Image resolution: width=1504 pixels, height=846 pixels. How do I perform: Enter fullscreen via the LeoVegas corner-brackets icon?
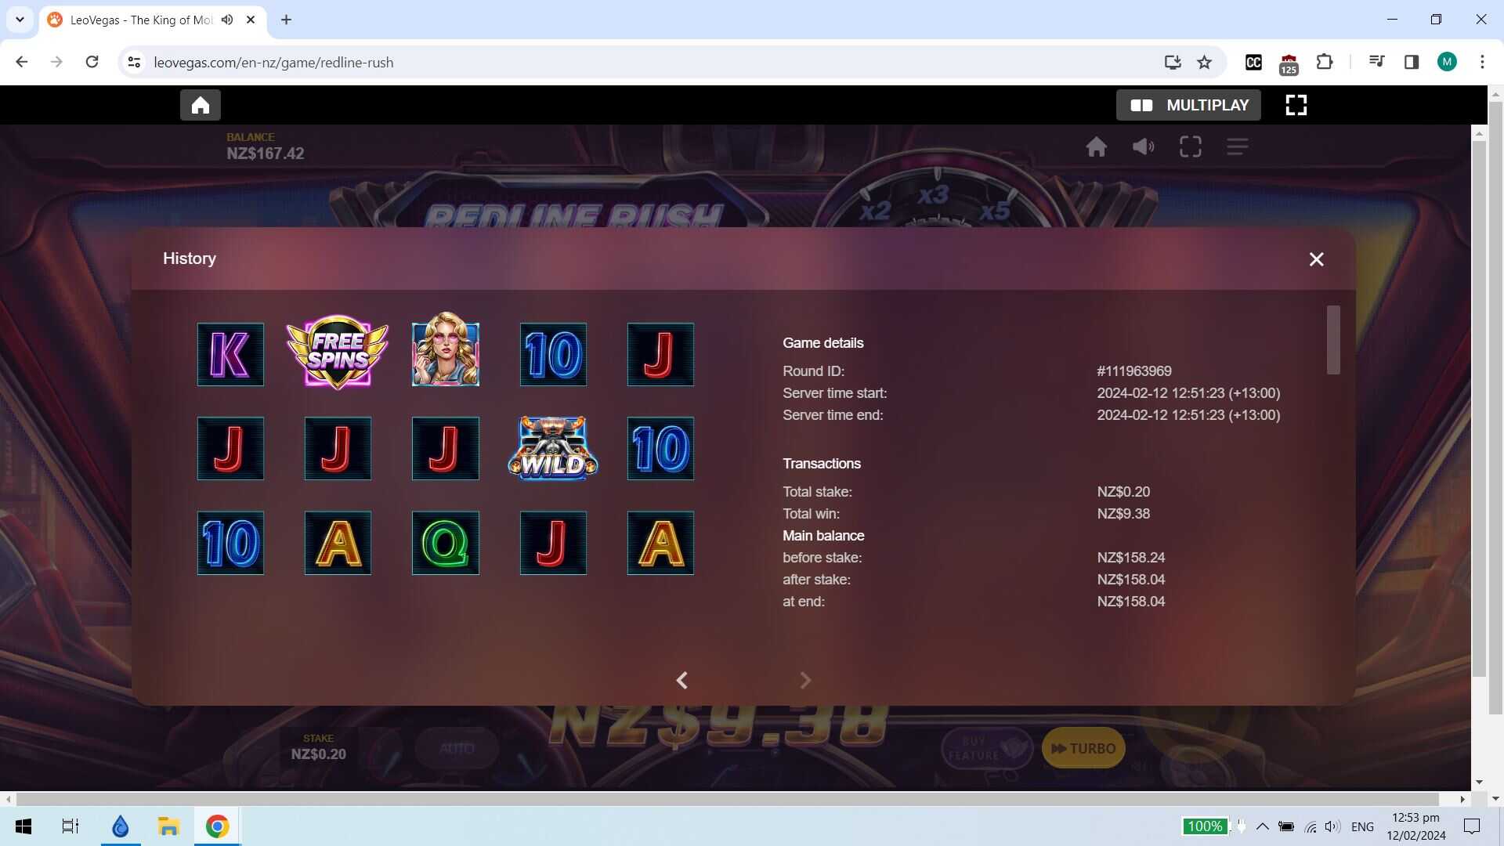tap(1296, 105)
